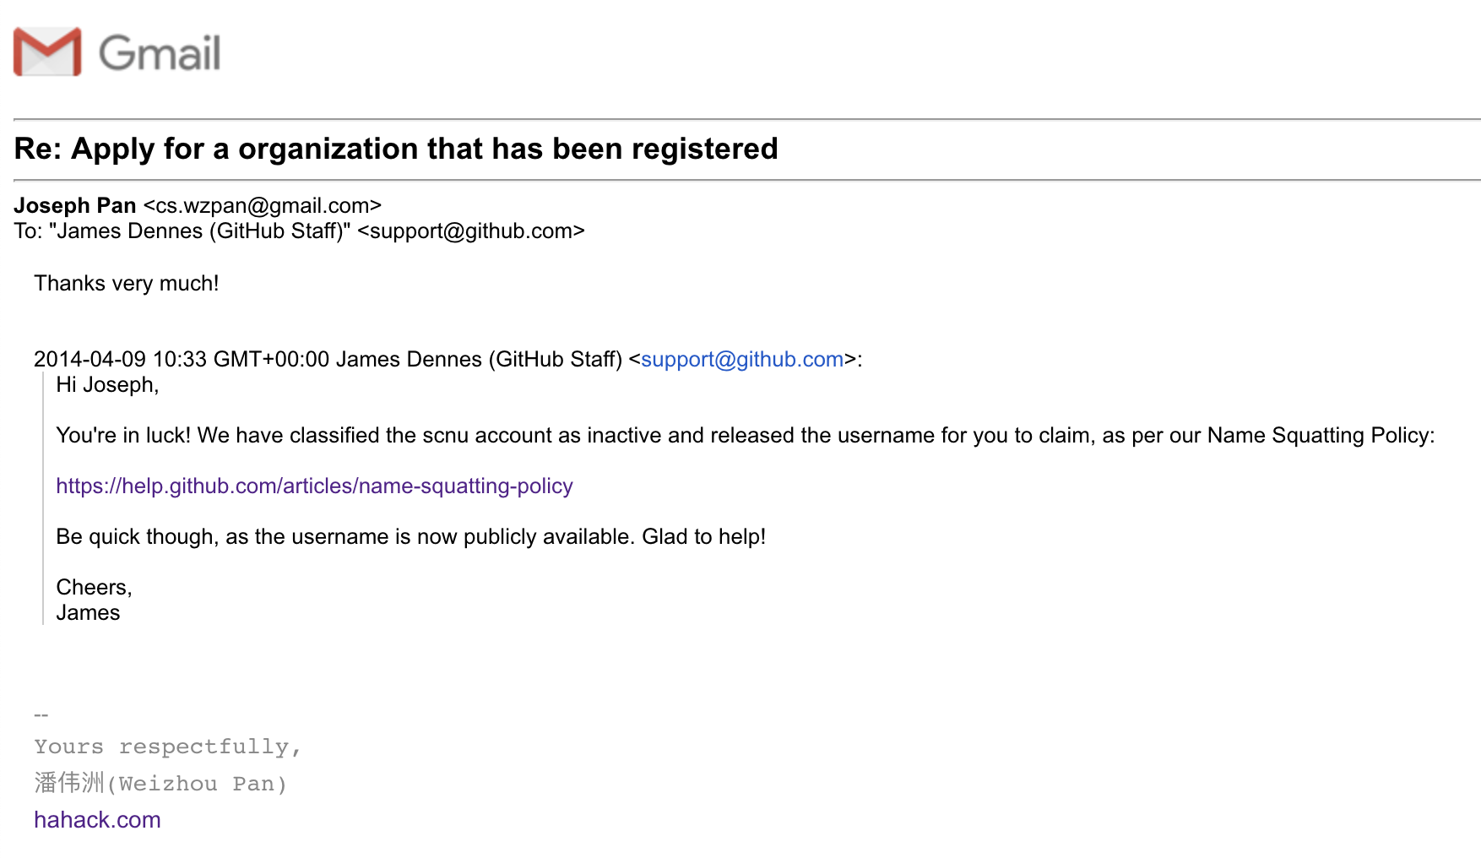Click sender name Joseph Pan

click(75, 205)
